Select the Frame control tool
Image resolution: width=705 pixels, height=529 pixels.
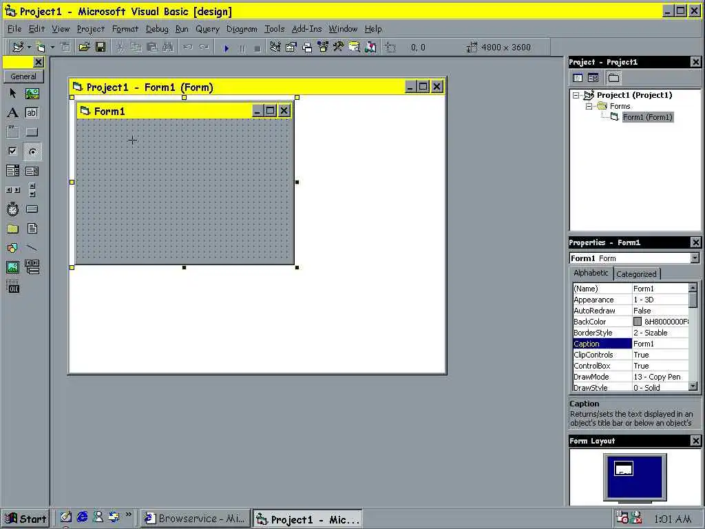coord(12,132)
